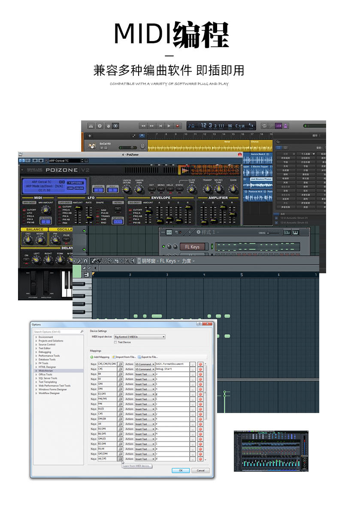Click the GarageBand Fast Forward button

(151, 126)
